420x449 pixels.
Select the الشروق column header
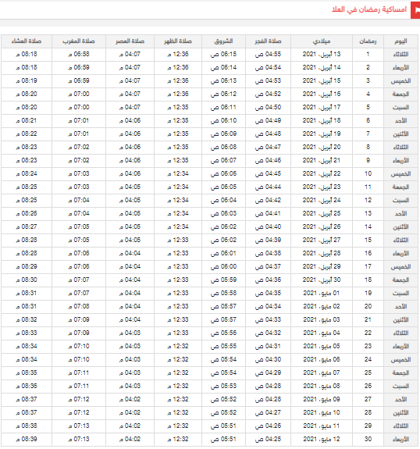(223, 41)
